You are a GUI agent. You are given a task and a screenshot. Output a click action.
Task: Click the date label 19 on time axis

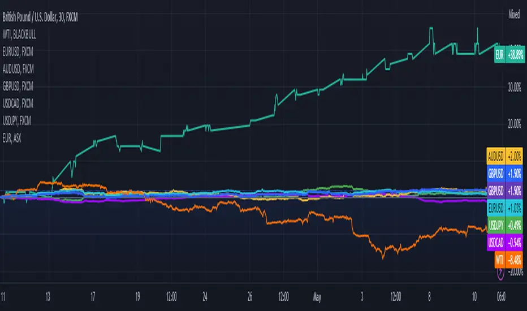(x=137, y=297)
